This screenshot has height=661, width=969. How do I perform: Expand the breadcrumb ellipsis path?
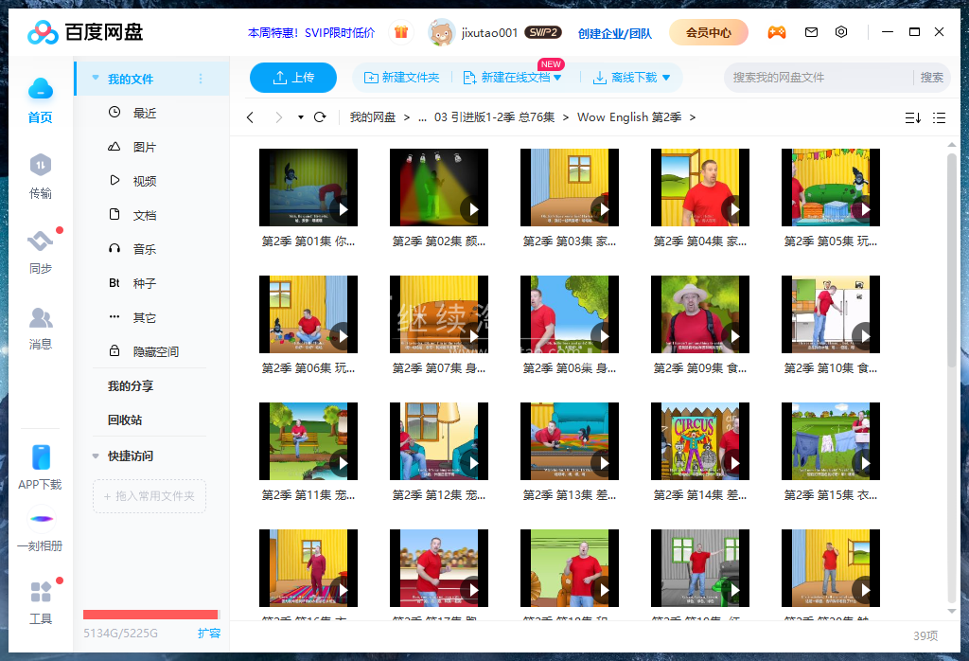pyautogui.click(x=422, y=117)
